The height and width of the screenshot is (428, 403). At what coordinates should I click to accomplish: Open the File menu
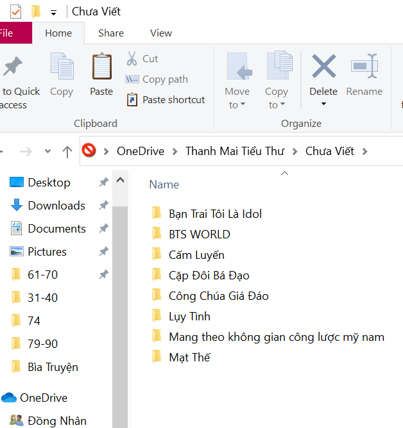[x=15, y=33]
